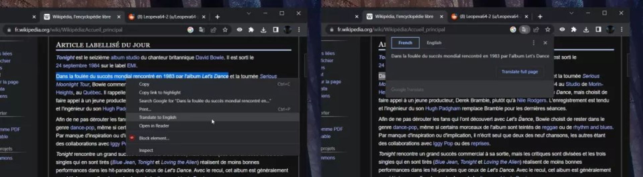Choose Block element... in context menu
The height and width of the screenshot is (177, 643).
[213, 138]
